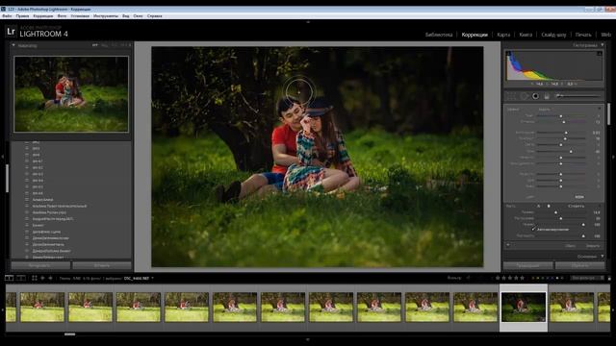Click Сброс in the brush panel footer
616x346 pixels.
(x=570, y=246)
